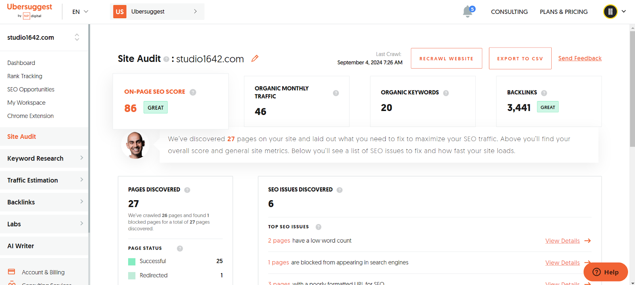Click the pencil icon to edit the site URL
The image size is (635, 285).
pos(255,59)
